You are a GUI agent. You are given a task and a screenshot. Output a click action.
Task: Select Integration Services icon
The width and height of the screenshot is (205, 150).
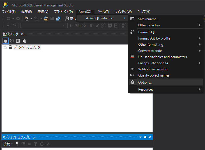point(24,41)
